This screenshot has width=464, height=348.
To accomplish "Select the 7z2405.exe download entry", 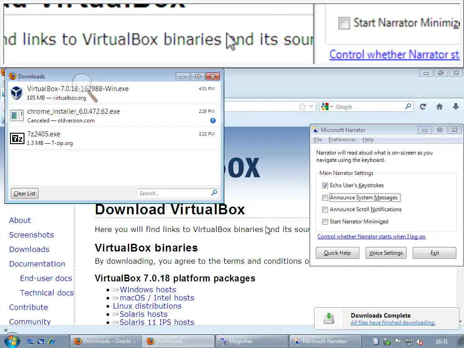I will [114, 138].
